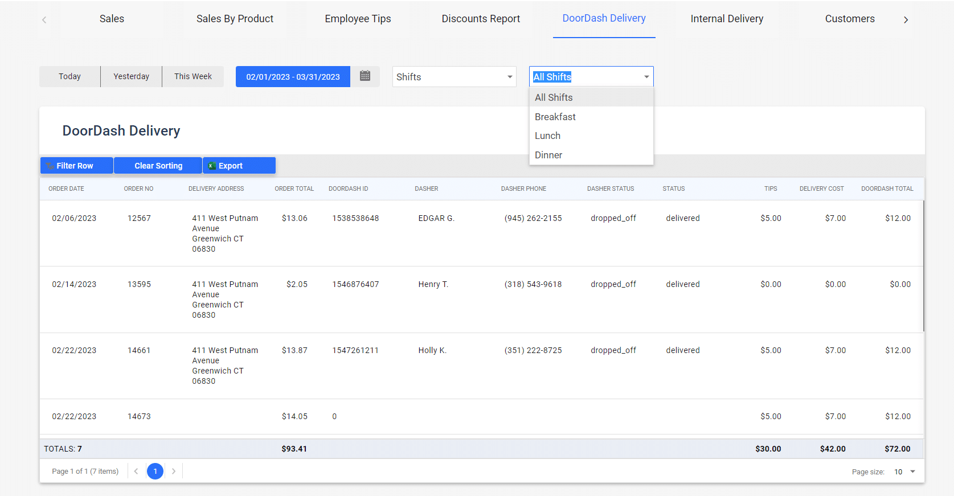Go to next page arrow in pager
This screenshot has width=954, height=496.
[174, 471]
